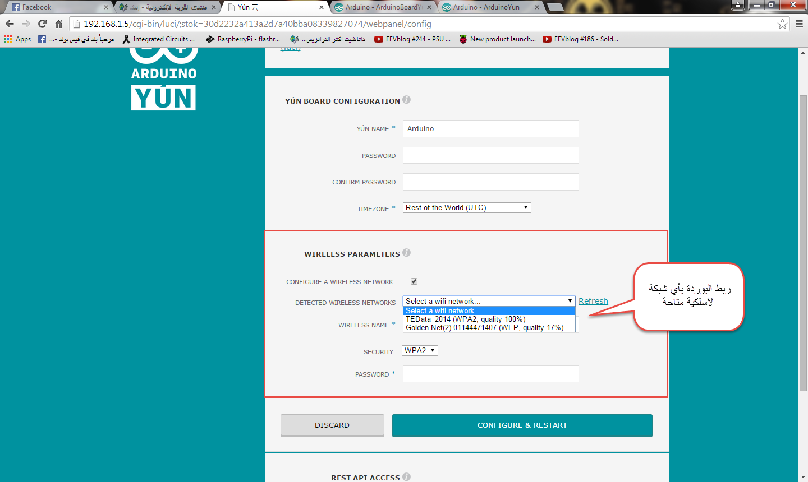Image resolution: width=808 pixels, height=482 pixels.
Task: Open the browser home page icon
Action: tap(58, 24)
